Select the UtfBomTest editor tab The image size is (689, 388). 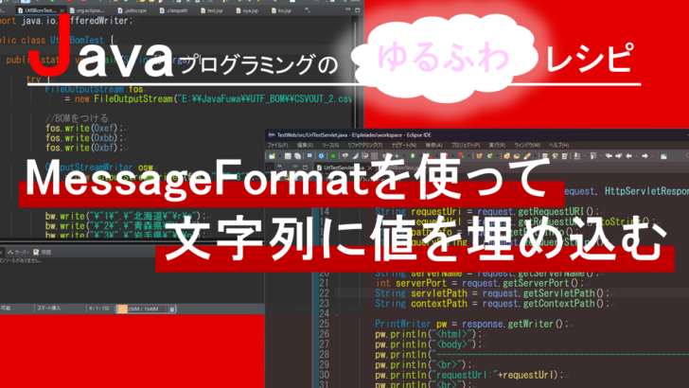pos(39,9)
